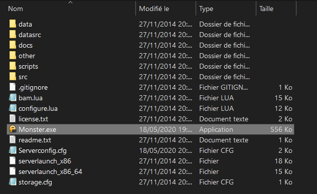Image resolution: width=317 pixels, height=194 pixels.
Task: Click the storage.cfg file icon
Action: click(x=13, y=181)
